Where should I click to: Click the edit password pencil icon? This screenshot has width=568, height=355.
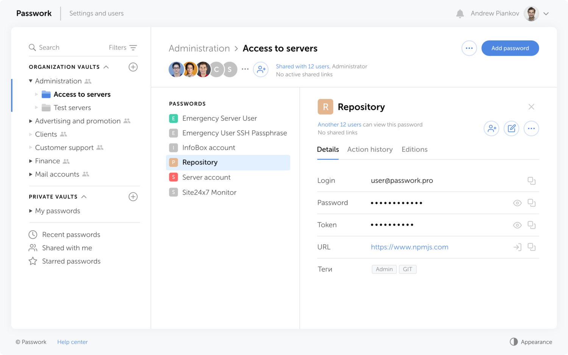click(511, 129)
